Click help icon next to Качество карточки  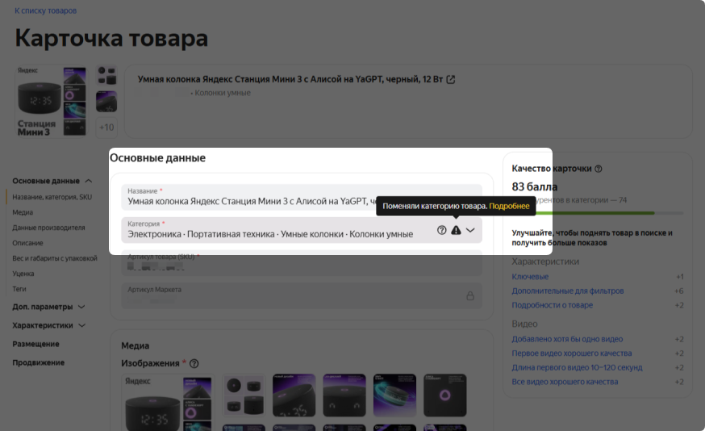coord(598,169)
